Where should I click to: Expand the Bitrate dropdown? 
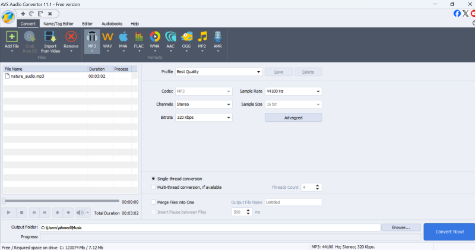point(203,118)
